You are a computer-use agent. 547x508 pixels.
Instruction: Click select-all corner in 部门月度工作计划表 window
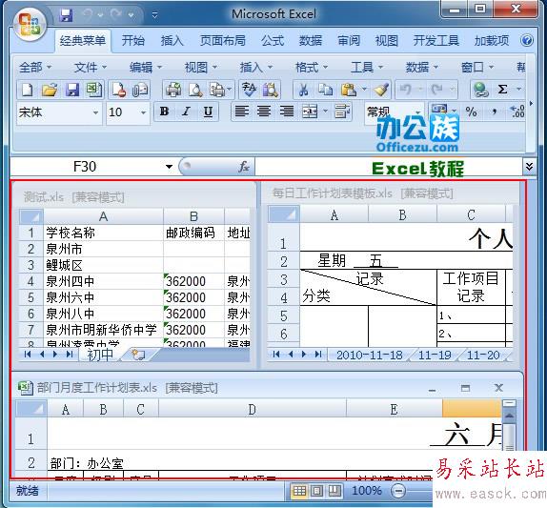(x=31, y=409)
